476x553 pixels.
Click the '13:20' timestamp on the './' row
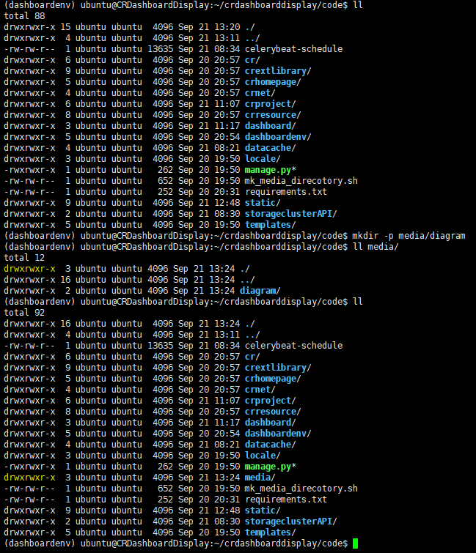coord(227,27)
